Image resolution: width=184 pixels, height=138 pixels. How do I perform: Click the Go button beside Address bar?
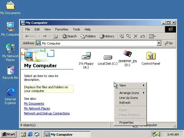click(169, 43)
